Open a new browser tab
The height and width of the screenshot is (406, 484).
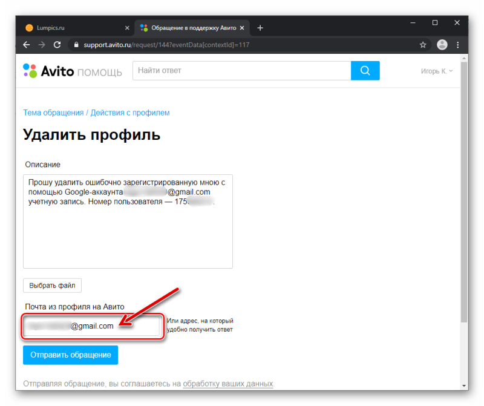click(260, 28)
